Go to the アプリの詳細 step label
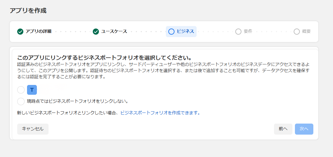Image resolution: width=333 pixels, height=157 pixels. pyautogui.click(x=38, y=32)
